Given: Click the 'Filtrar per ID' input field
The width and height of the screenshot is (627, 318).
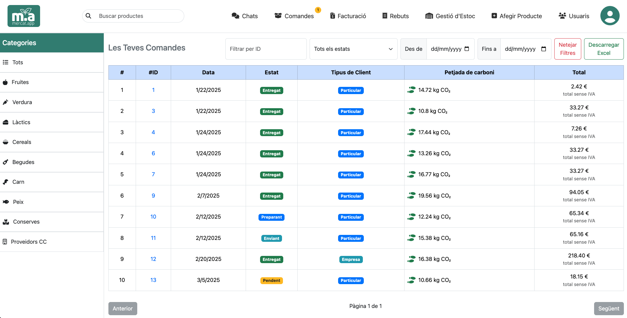Looking at the screenshot, I should pyautogui.click(x=266, y=49).
